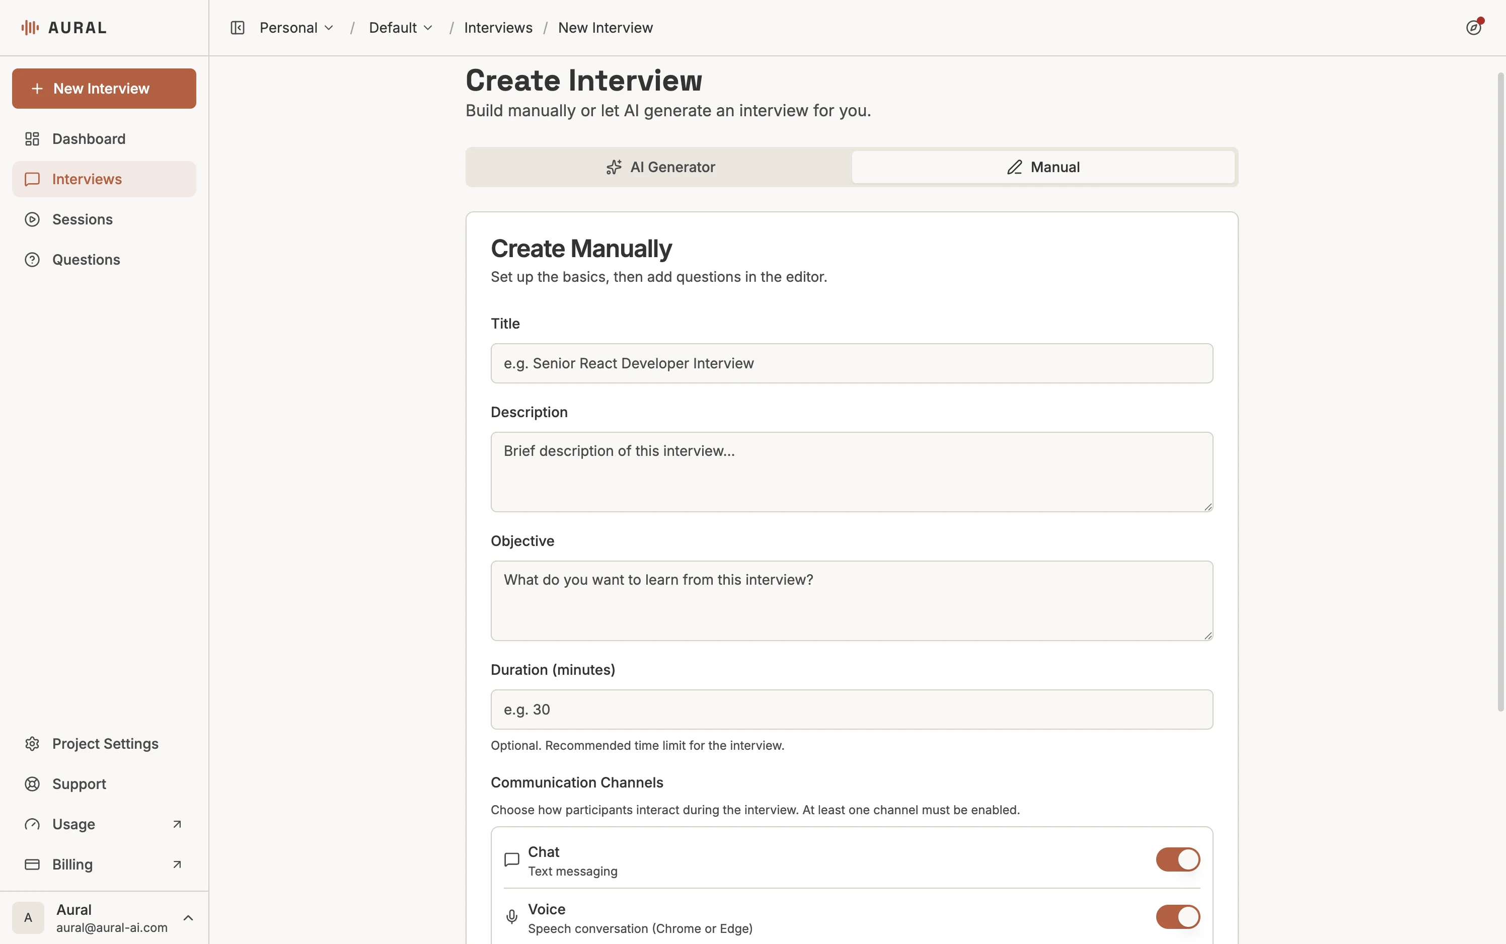Select the Manual tab

(x=1043, y=167)
